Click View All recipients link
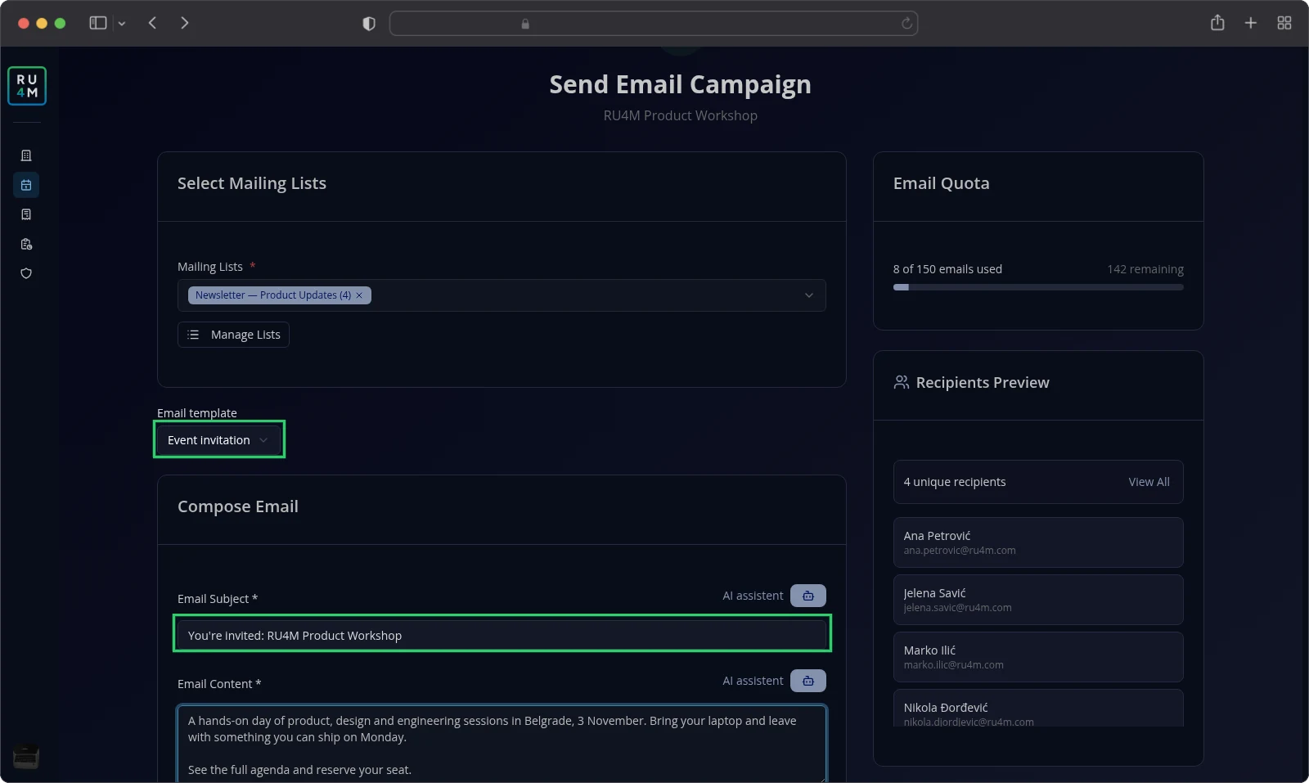1309x783 pixels. [x=1149, y=482]
